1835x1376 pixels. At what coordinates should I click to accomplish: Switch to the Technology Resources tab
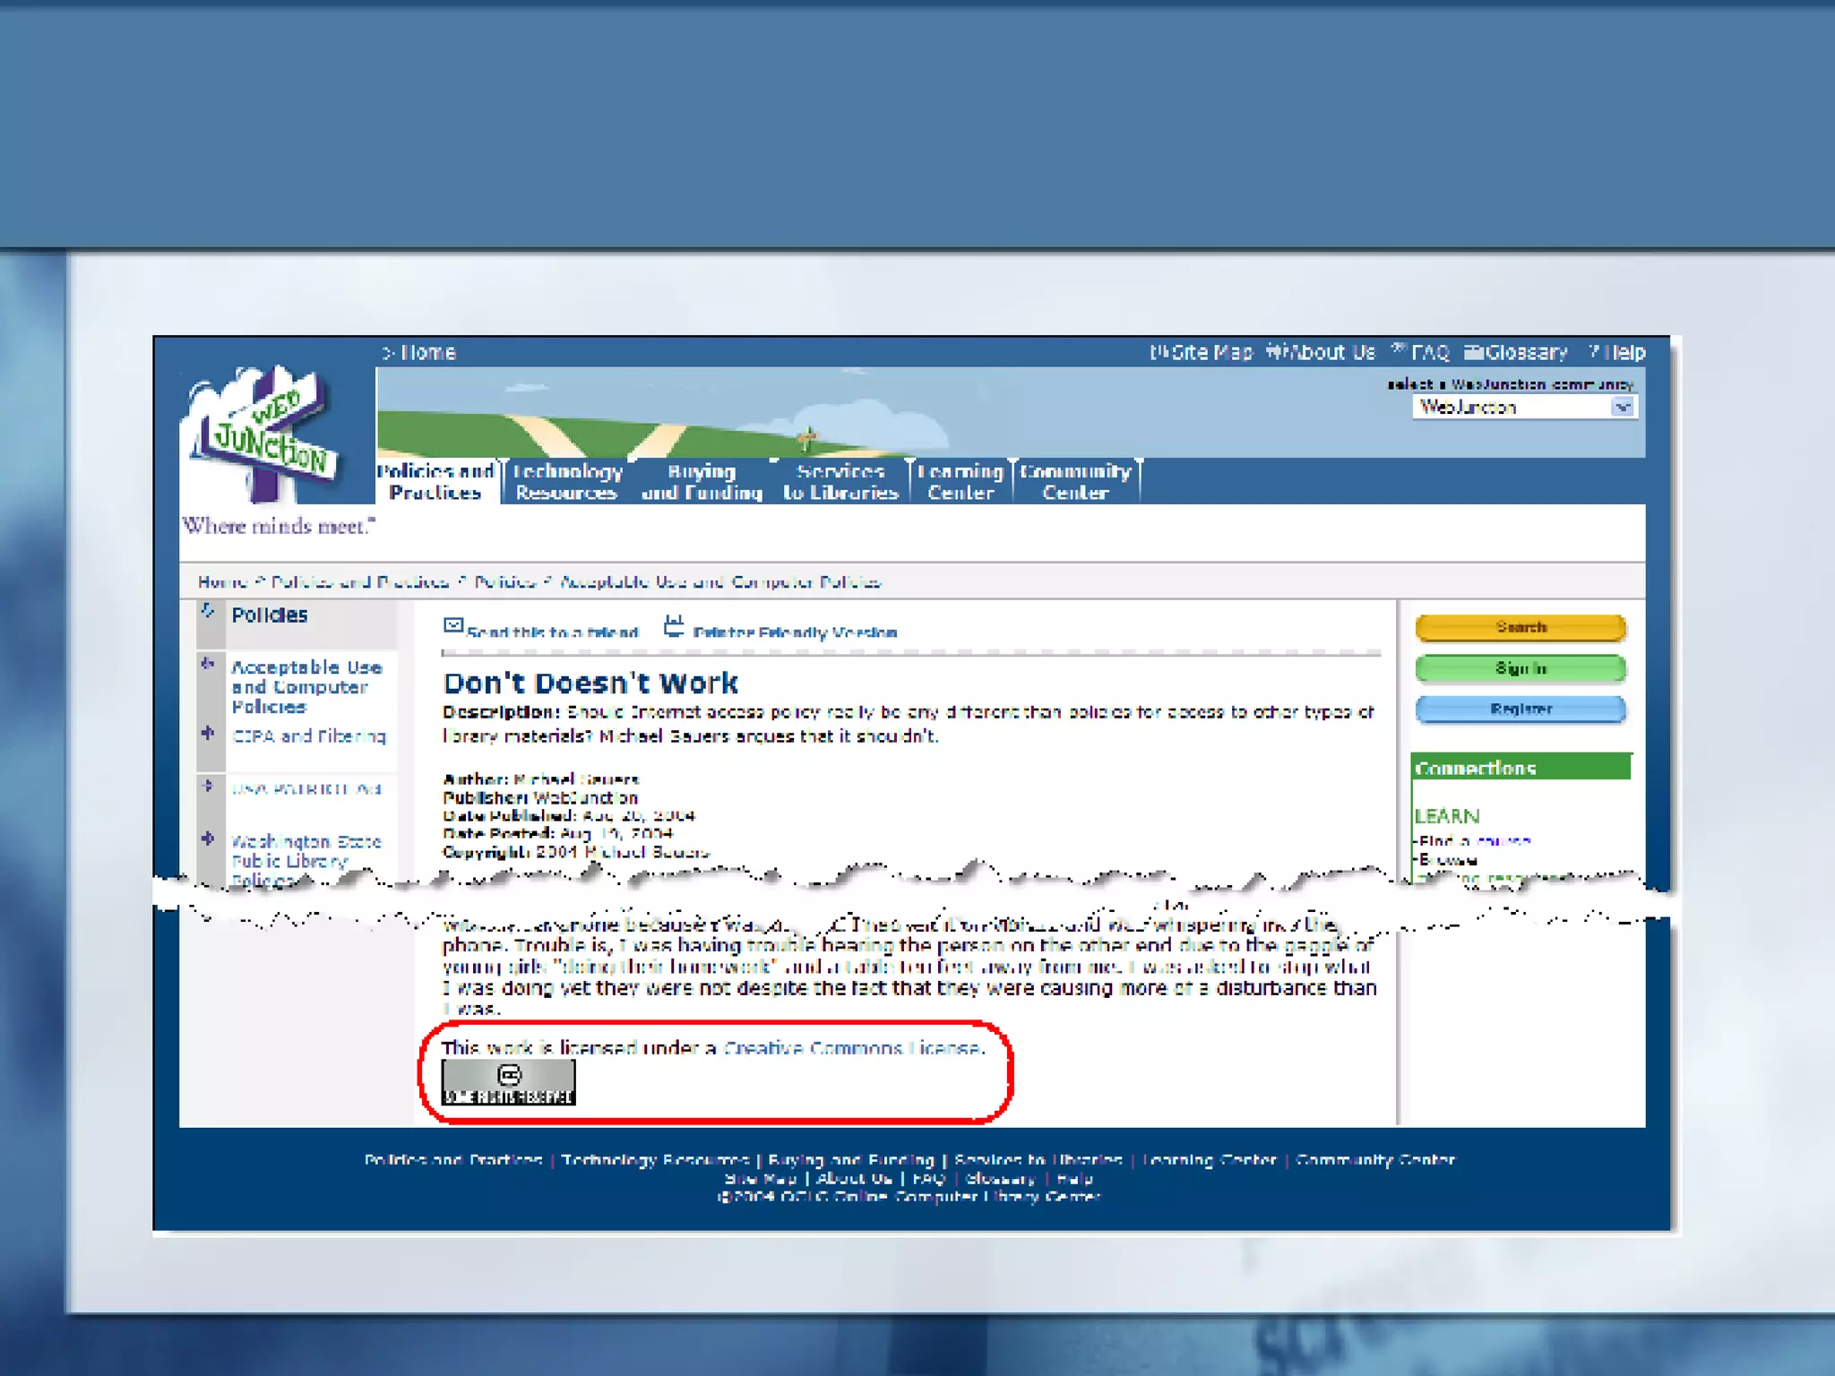(566, 482)
